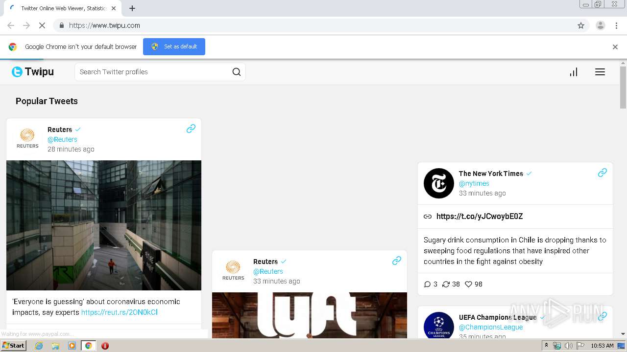Open the Lyft logo image
Image resolution: width=627 pixels, height=352 pixels.
(x=310, y=315)
